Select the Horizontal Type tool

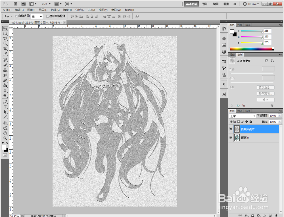click(x=5, y=107)
